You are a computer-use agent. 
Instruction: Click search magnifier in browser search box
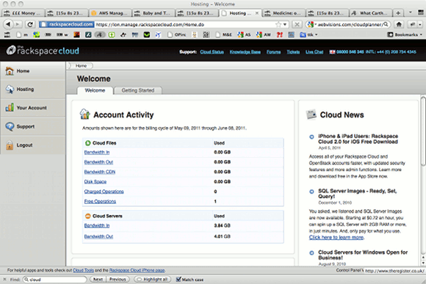[x=386, y=24]
